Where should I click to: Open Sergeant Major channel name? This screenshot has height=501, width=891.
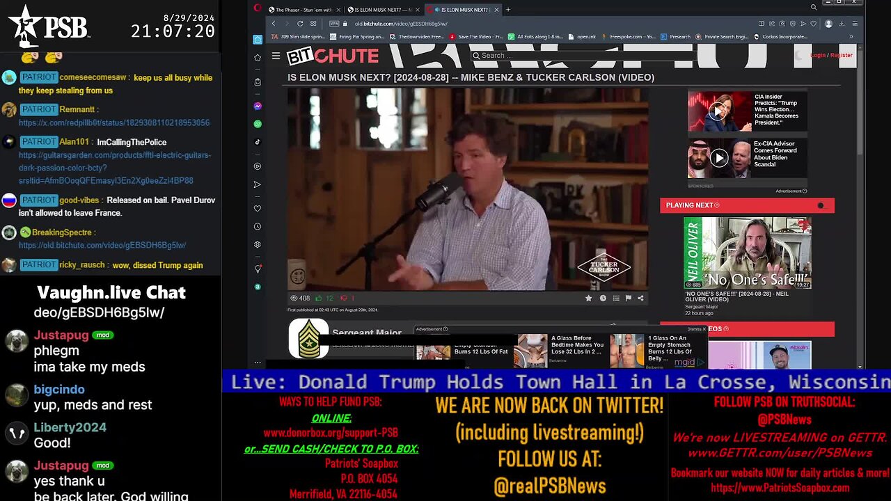click(x=367, y=333)
